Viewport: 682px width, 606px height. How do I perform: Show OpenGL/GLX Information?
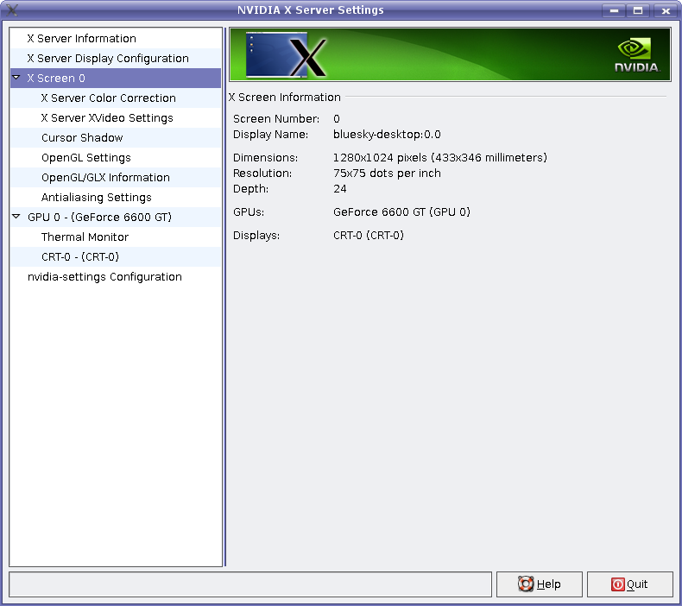click(x=116, y=178)
